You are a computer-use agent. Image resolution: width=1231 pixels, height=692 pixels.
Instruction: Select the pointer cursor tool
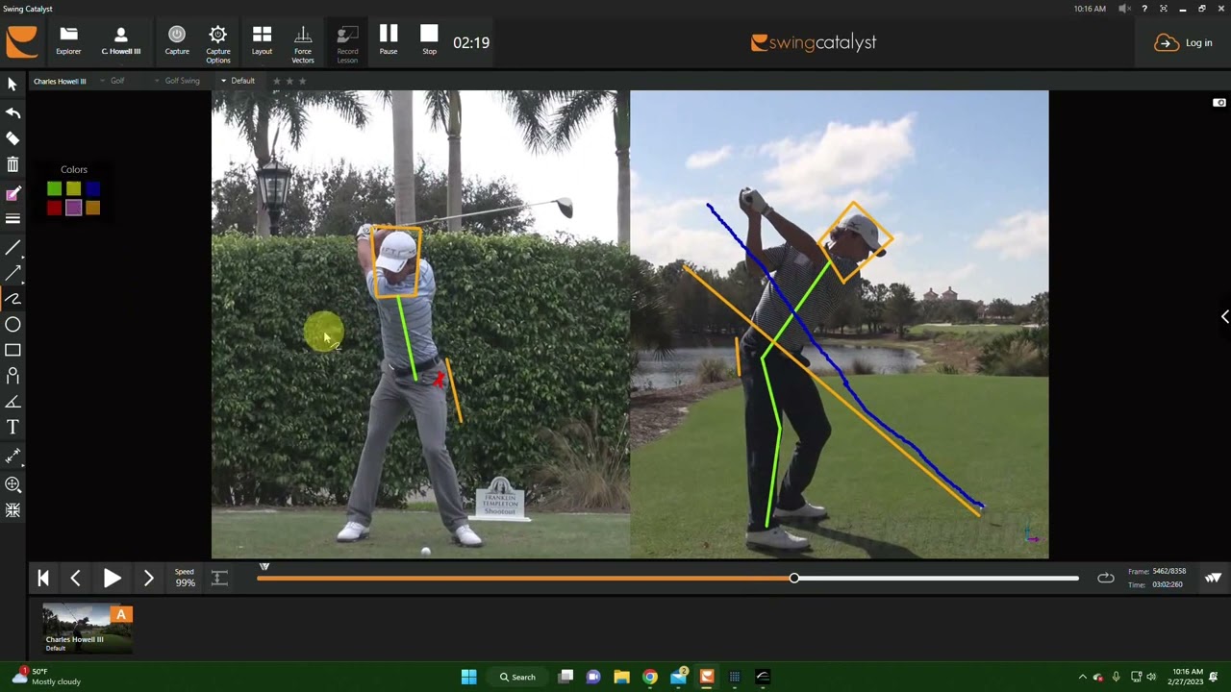(x=13, y=85)
